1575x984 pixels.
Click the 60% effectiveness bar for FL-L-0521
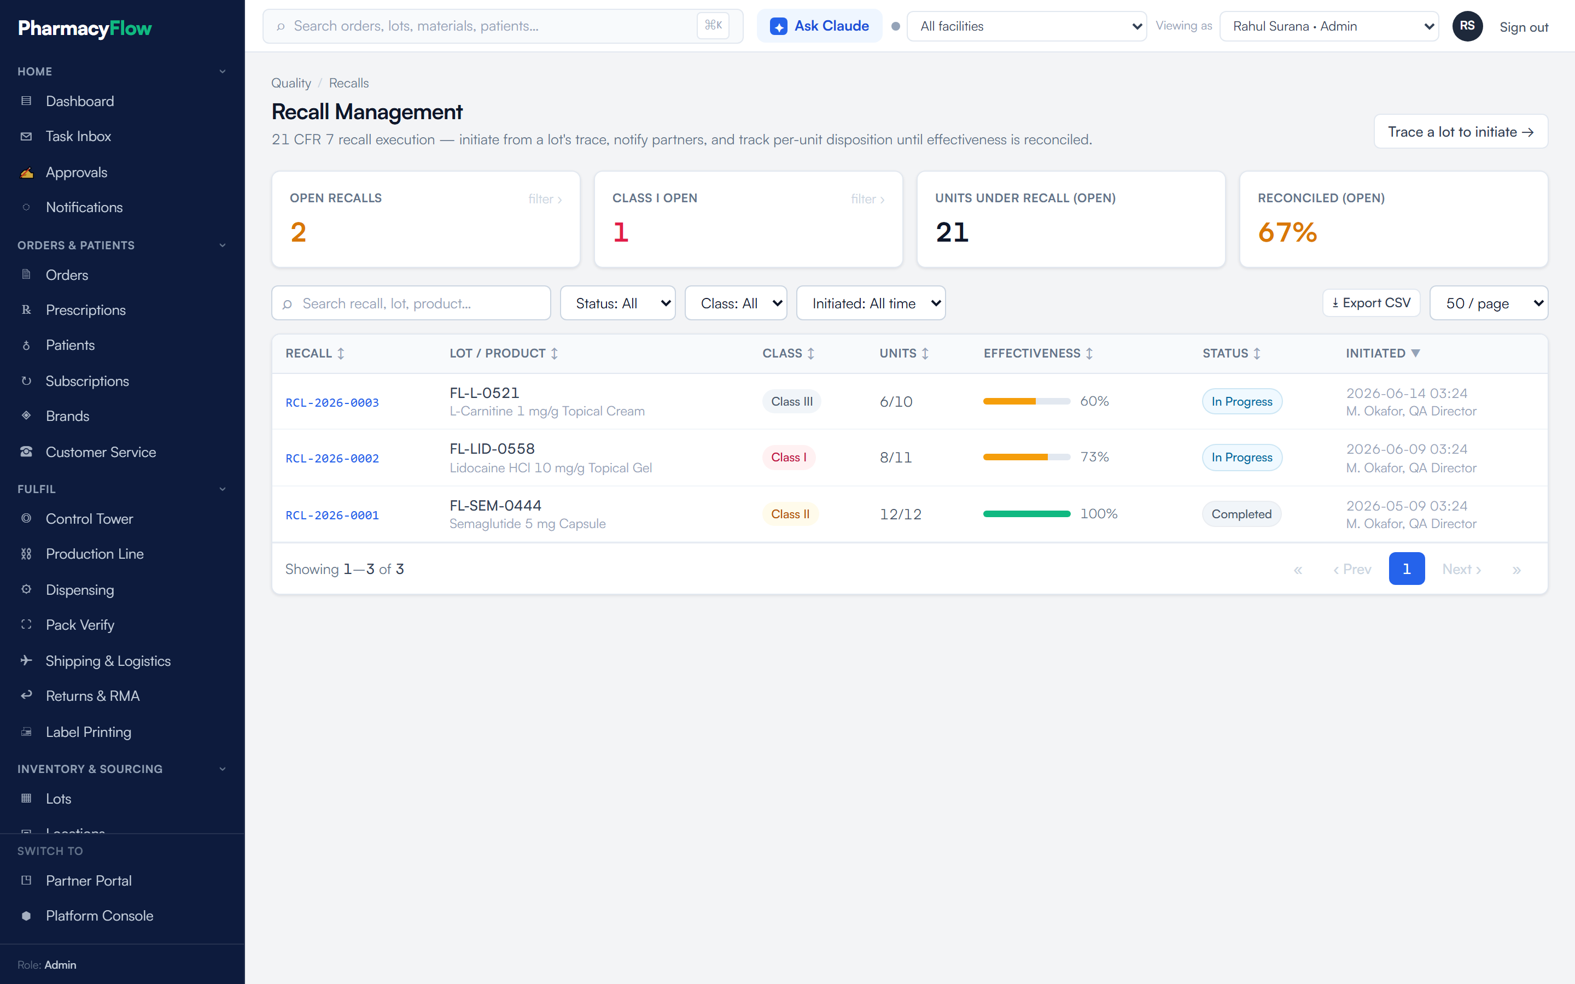(x=1026, y=402)
